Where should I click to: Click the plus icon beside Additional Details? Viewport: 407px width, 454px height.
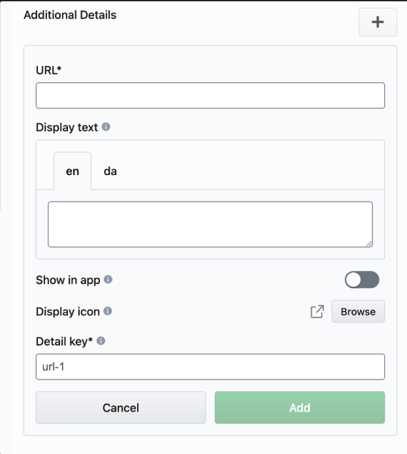pyautogui.click(x=378, y=22)
